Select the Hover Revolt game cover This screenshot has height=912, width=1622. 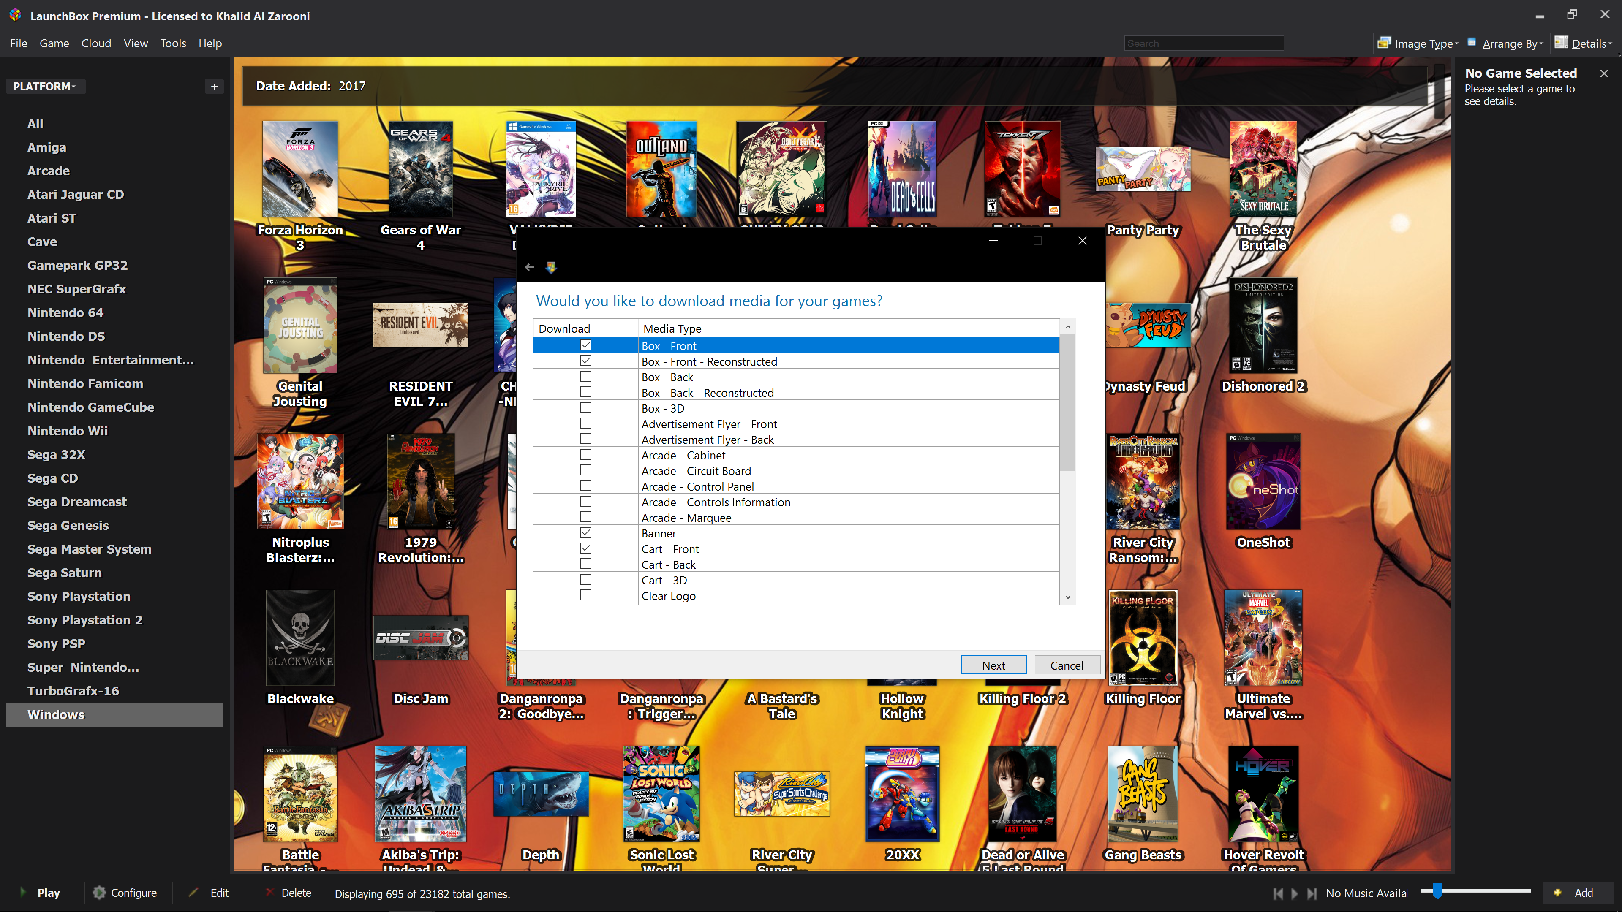tap(1263, 794)
